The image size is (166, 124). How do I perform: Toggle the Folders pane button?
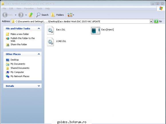click(x=57, y=15)
